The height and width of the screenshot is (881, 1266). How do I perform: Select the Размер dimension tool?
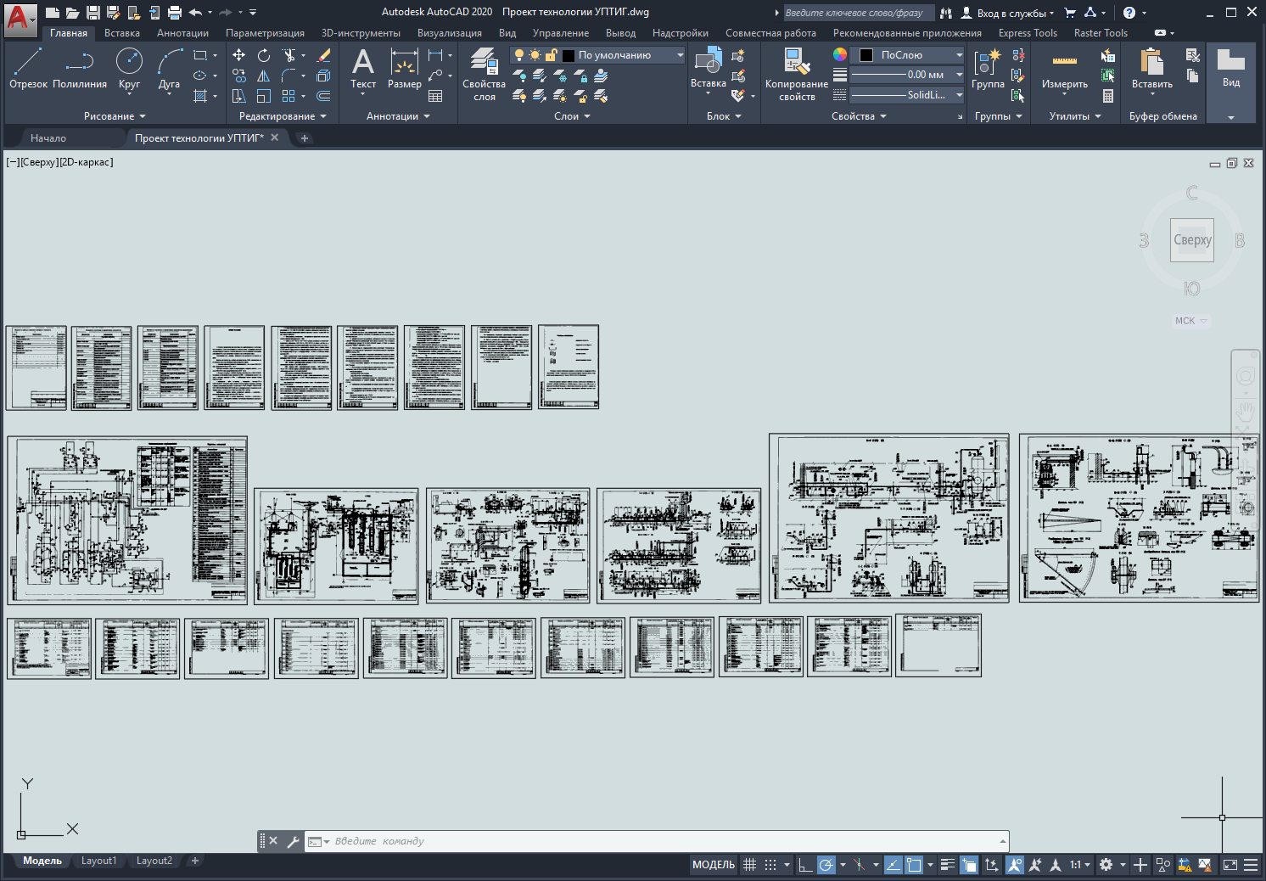405,68
